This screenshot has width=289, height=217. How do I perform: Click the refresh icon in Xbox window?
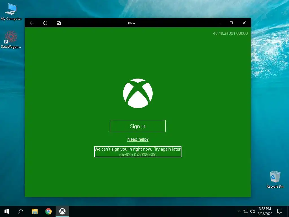point(45,23)
